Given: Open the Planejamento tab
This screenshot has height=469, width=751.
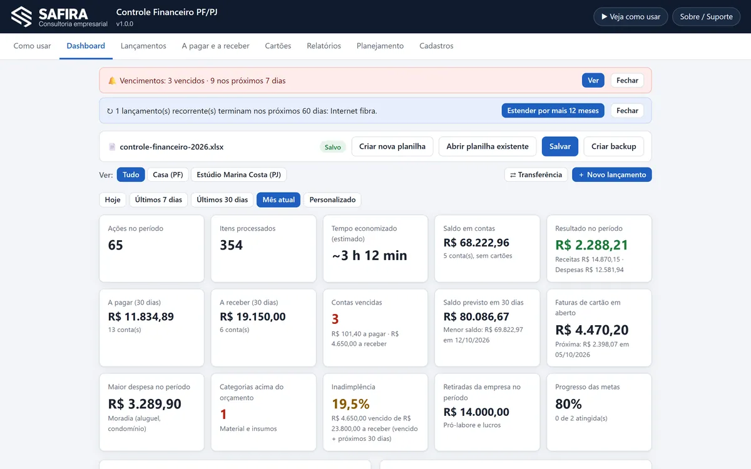Looking at the screenshot, I should tap(381, 46).
